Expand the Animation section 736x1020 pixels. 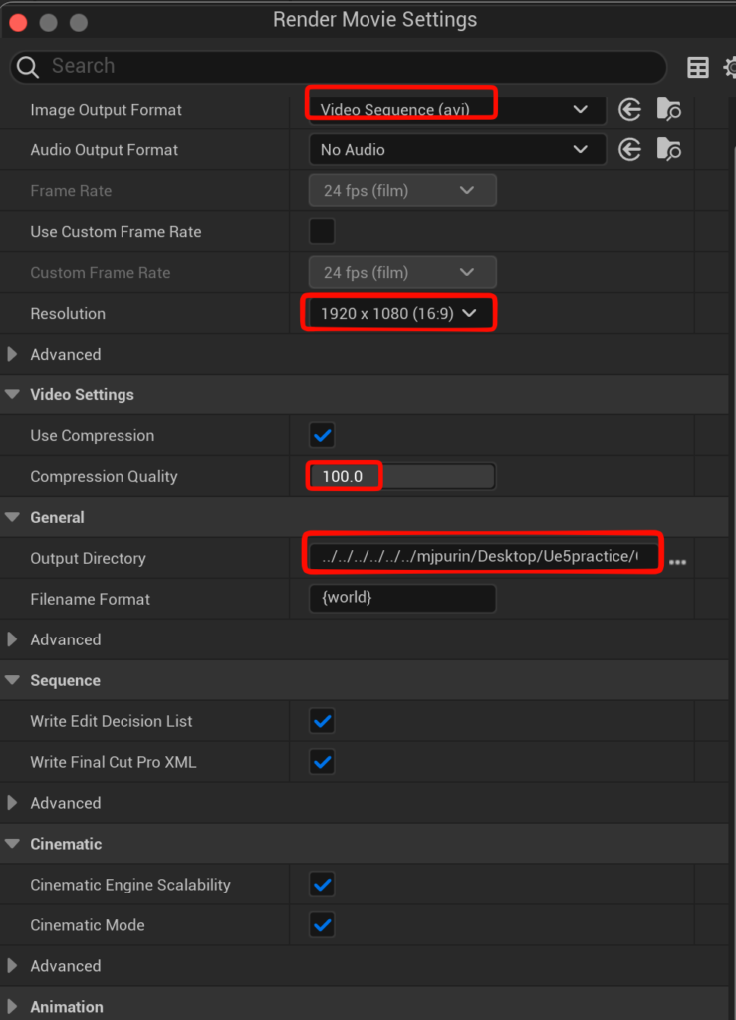point(13,1006)
